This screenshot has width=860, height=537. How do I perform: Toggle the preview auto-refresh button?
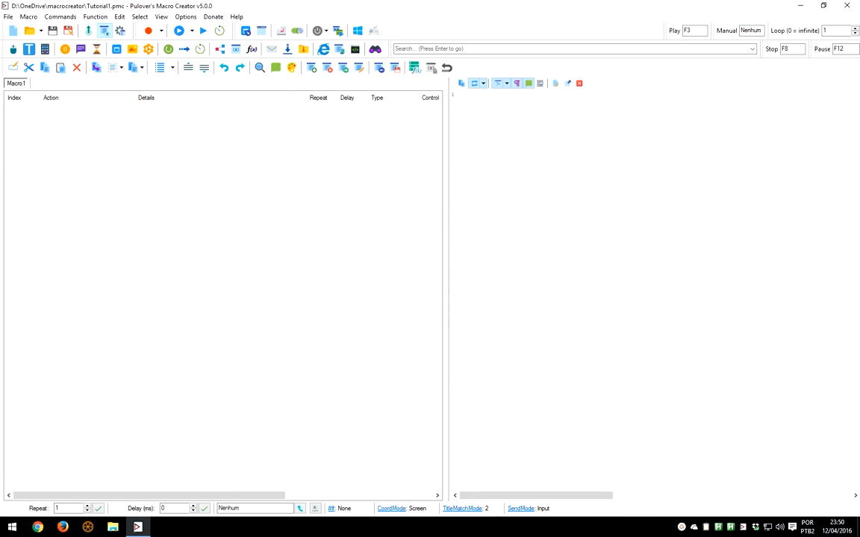475,84
